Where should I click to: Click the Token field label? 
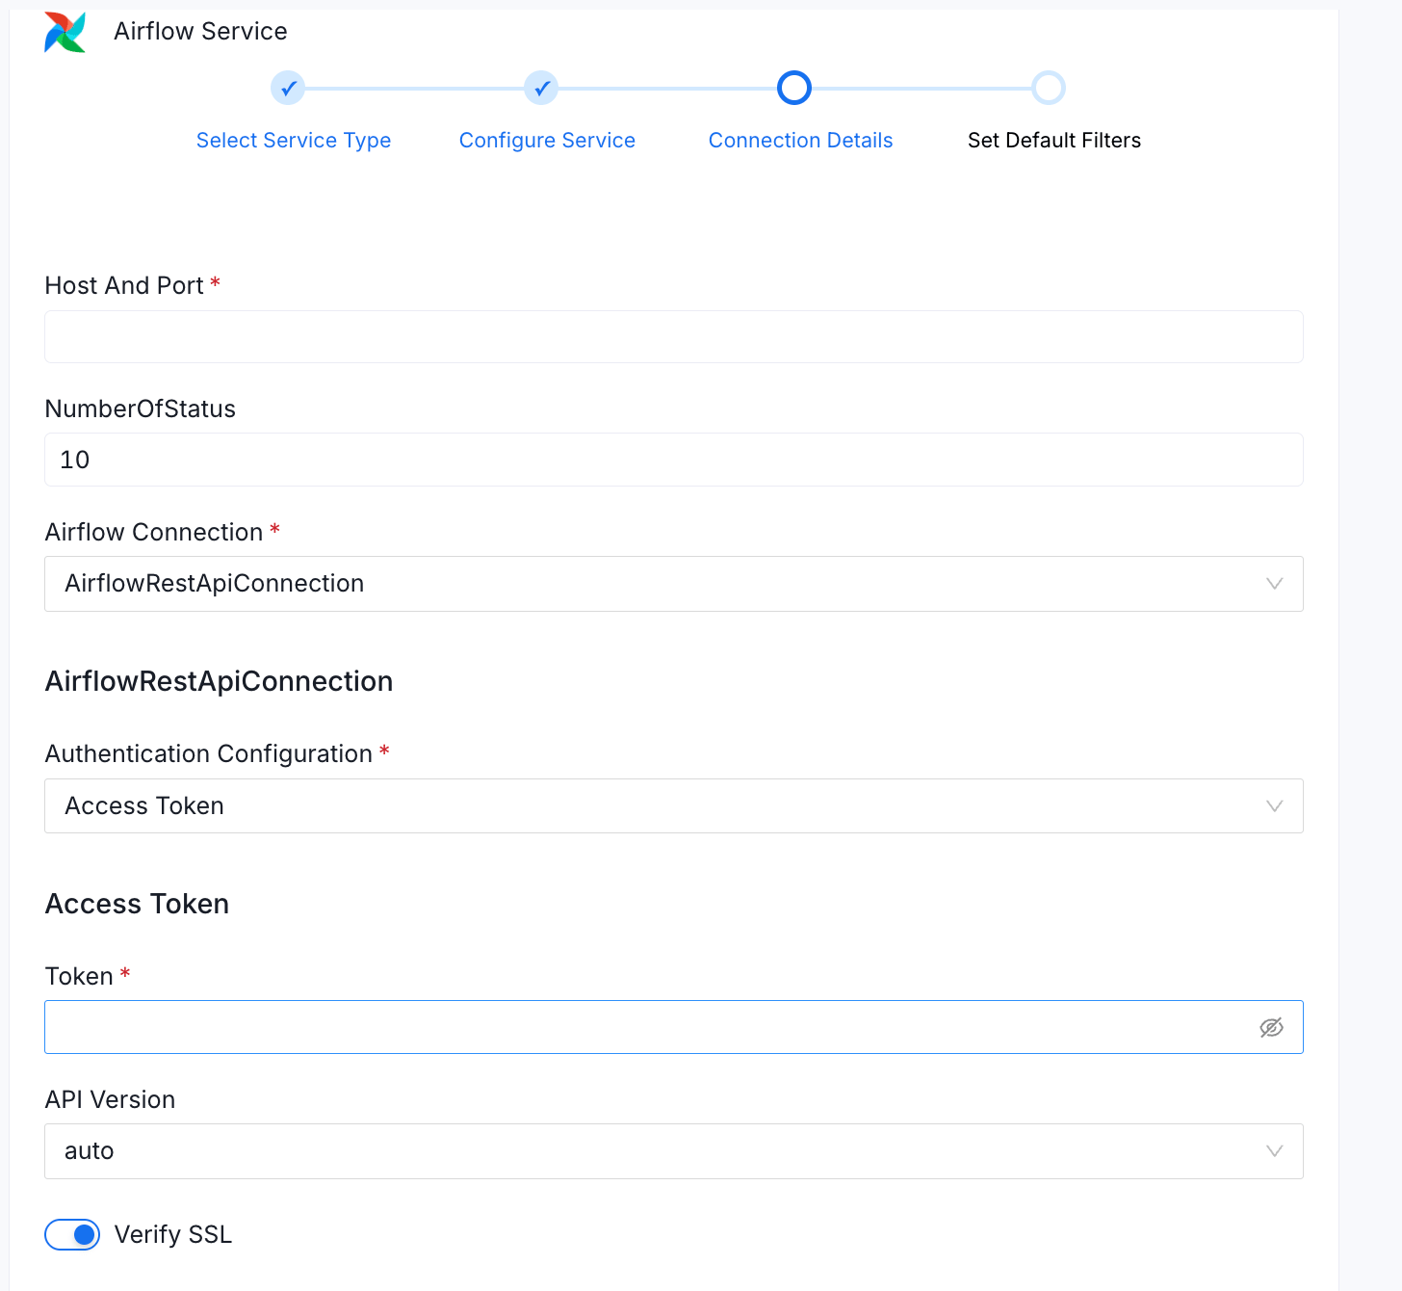point(79,976)
